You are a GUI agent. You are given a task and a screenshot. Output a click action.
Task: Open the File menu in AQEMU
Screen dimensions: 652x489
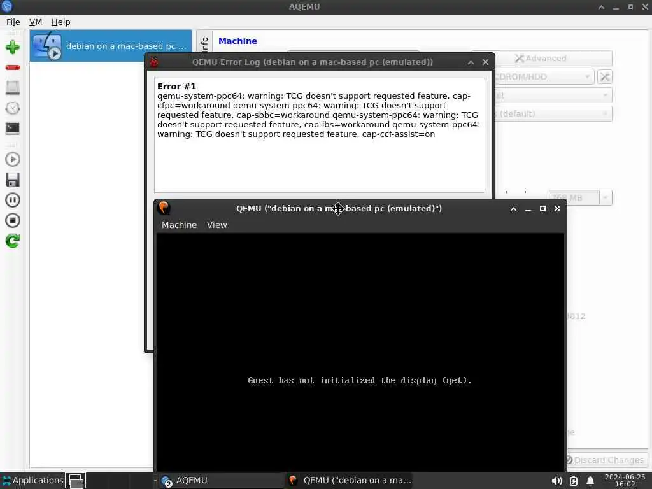(13, 22)
